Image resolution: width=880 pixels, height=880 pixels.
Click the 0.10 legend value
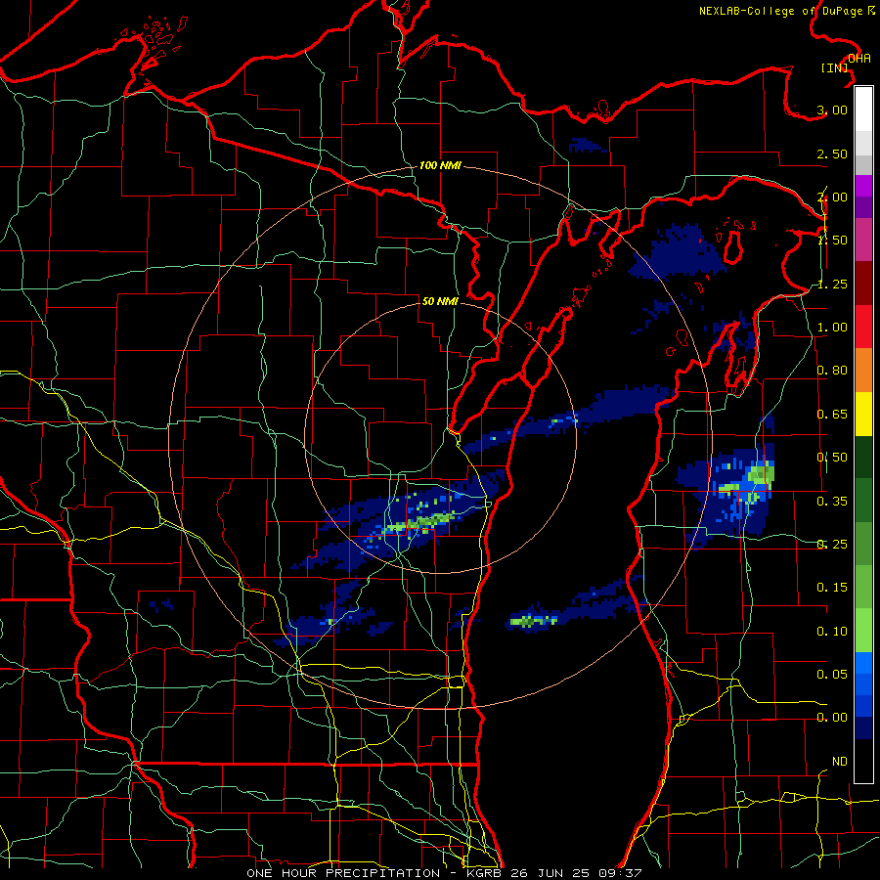[832, 632]
